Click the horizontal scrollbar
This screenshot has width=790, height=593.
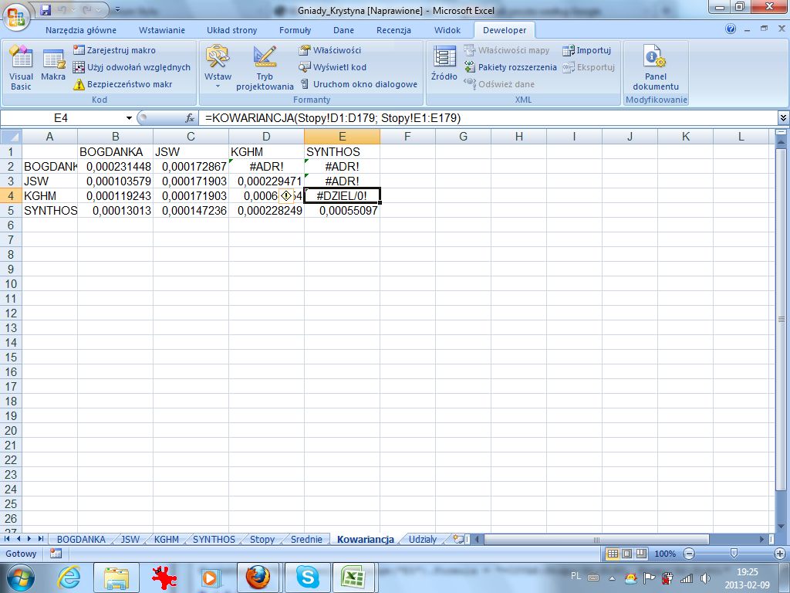[x=596, y=539]
